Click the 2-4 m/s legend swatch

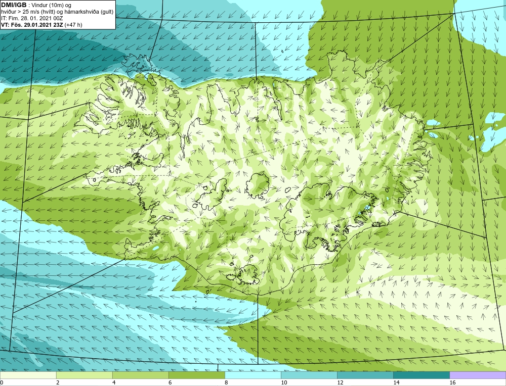[x=85, y=375]
